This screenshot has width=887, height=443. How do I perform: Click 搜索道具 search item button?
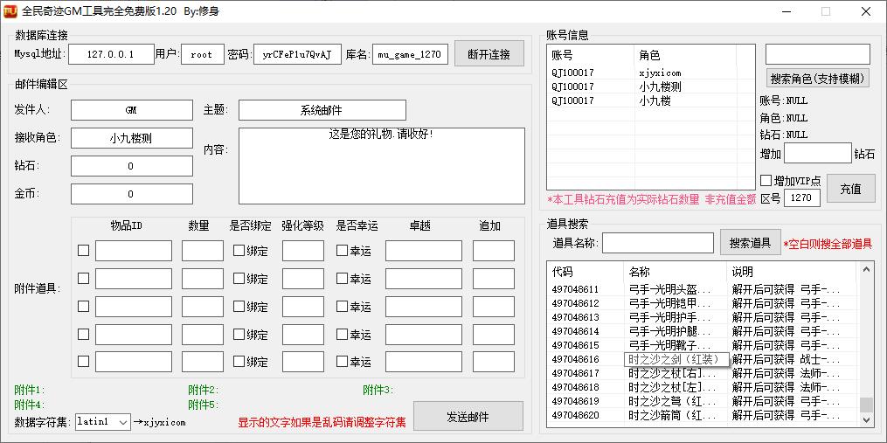coord(750,242)
